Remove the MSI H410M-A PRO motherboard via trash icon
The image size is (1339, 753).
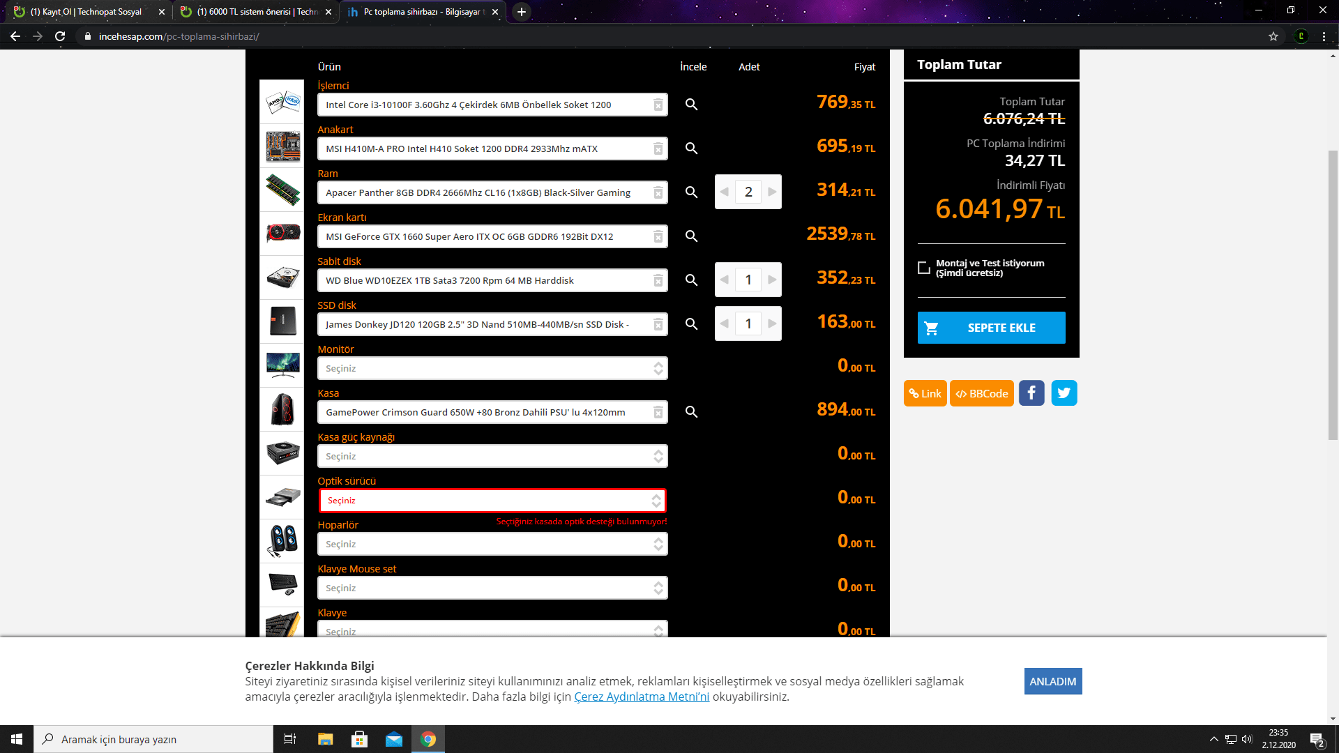658,149
